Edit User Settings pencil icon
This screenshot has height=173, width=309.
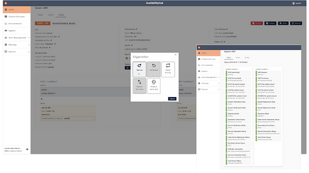pos(227,29)
